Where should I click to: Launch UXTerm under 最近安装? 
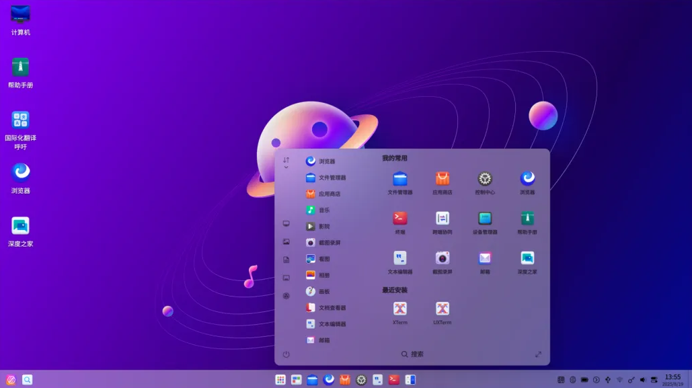[x=443, y=313]
